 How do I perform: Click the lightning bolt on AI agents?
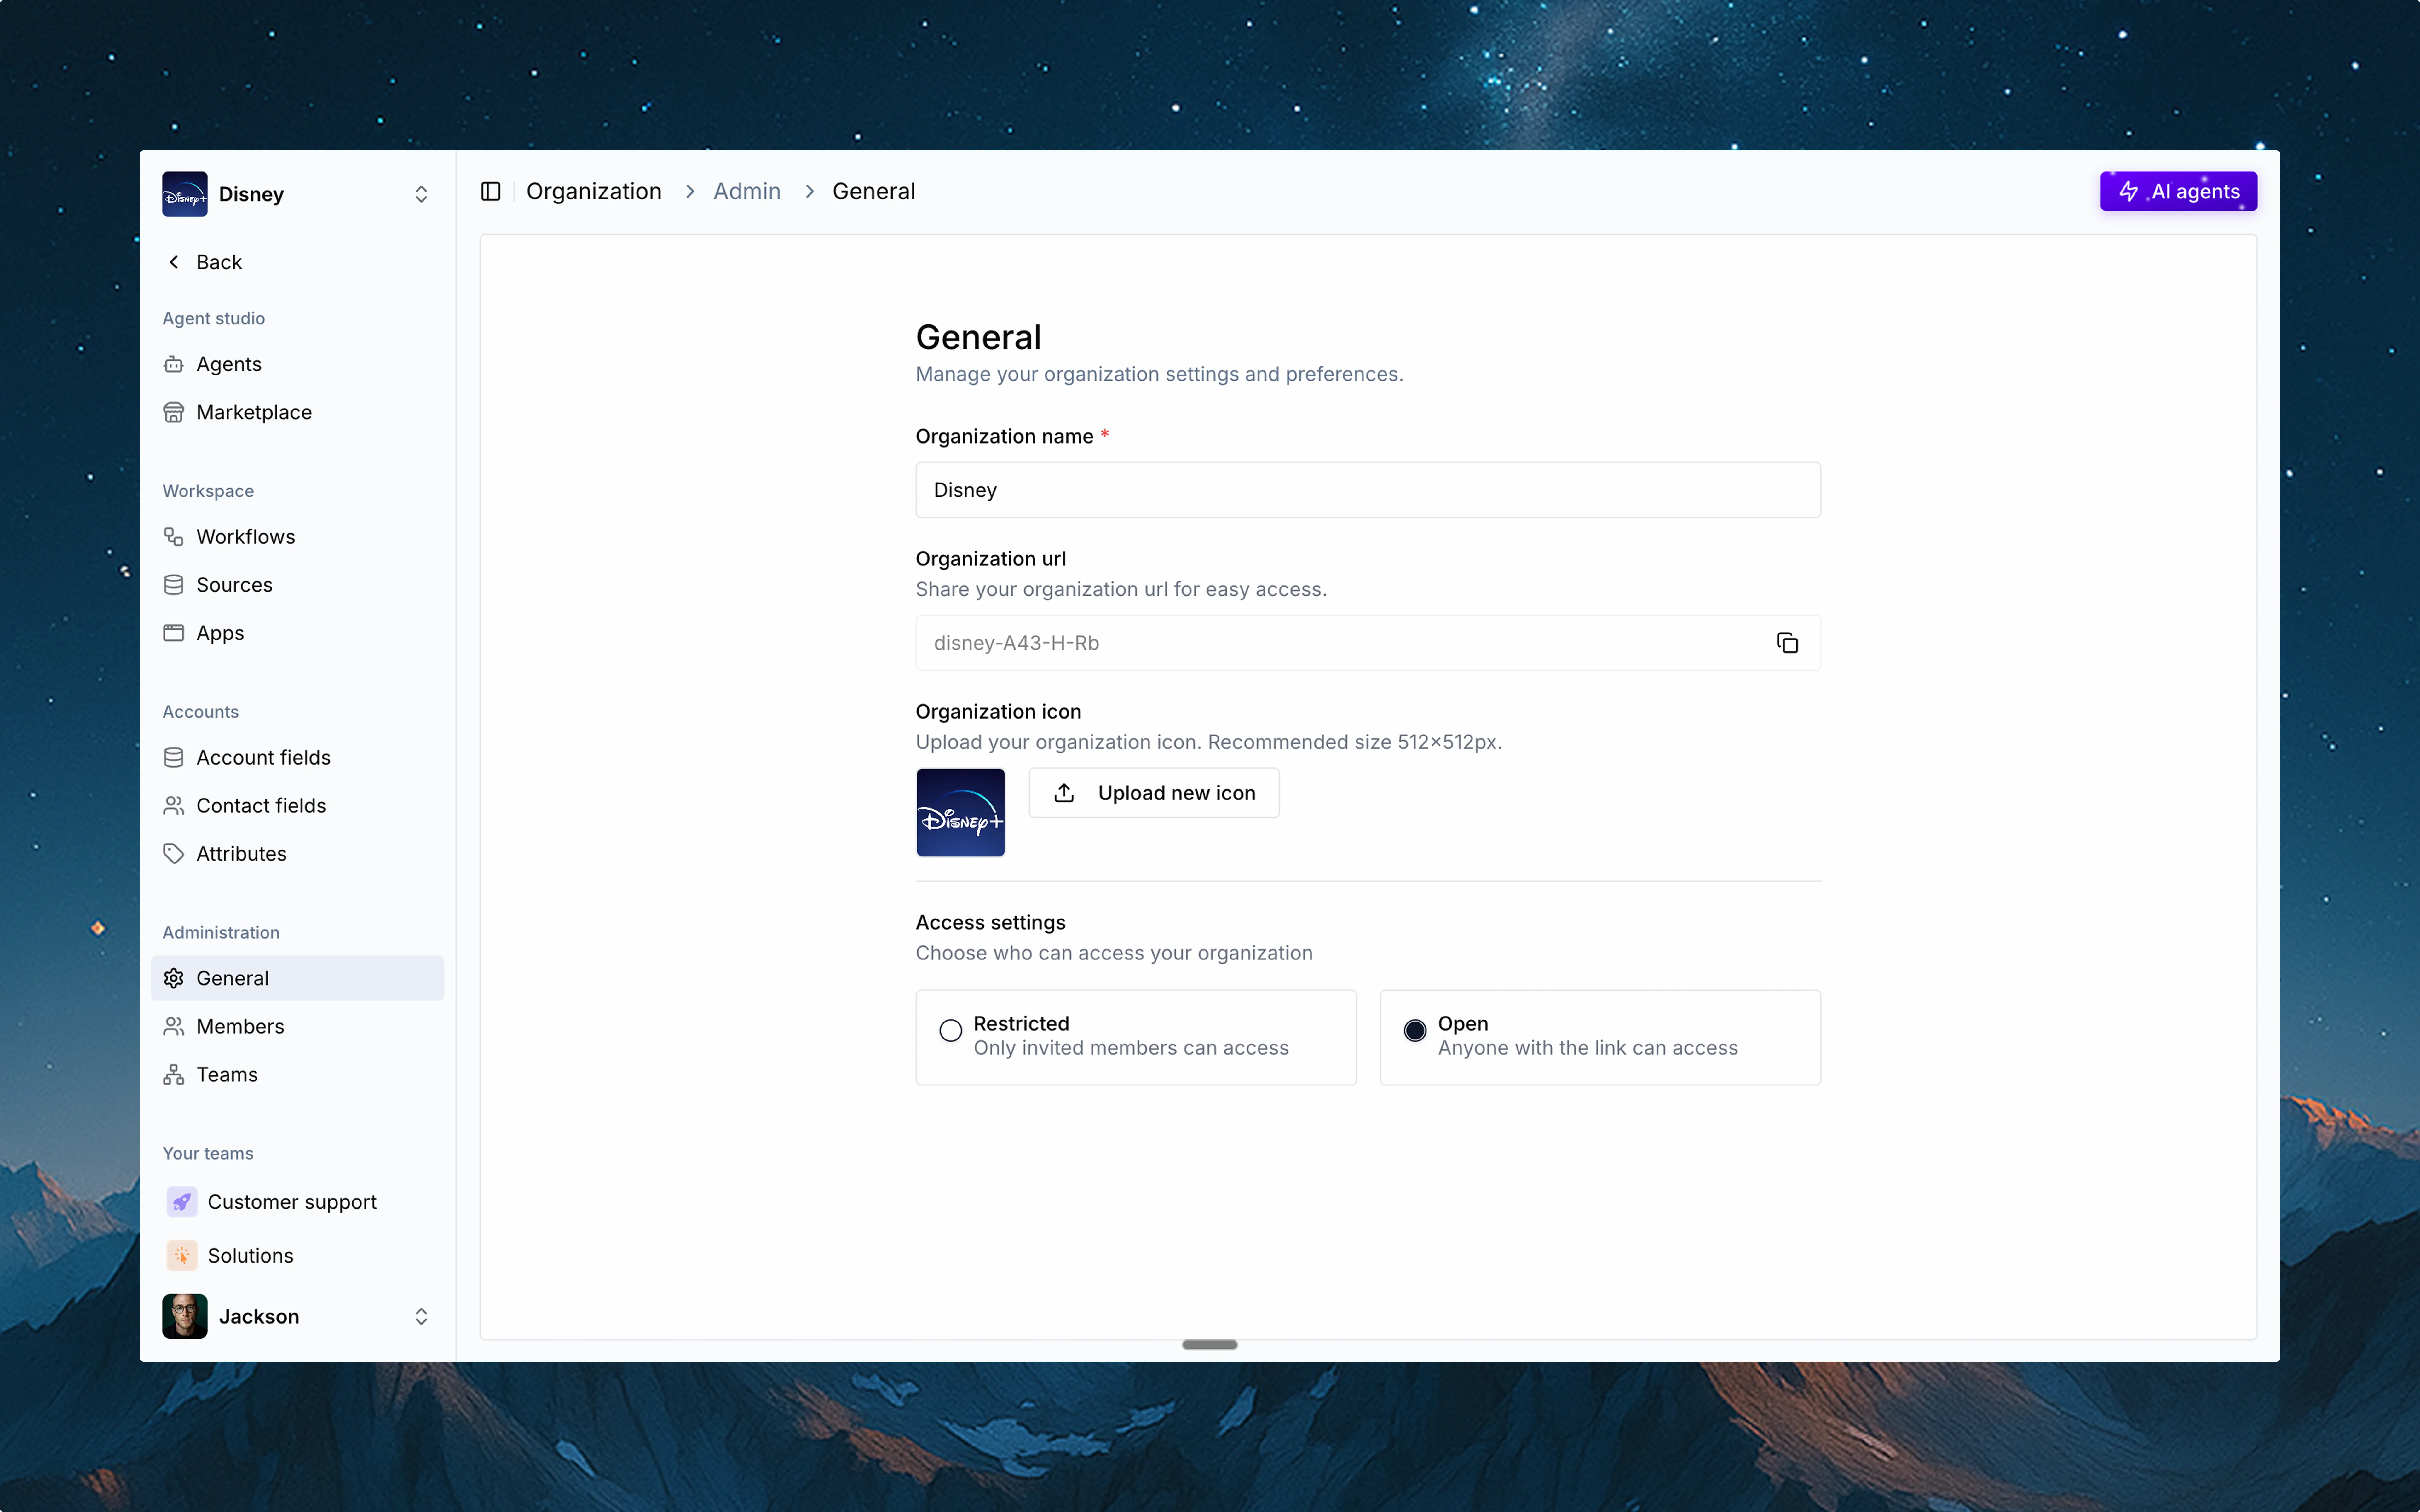pyautogui.click(x=2128, y=191)
